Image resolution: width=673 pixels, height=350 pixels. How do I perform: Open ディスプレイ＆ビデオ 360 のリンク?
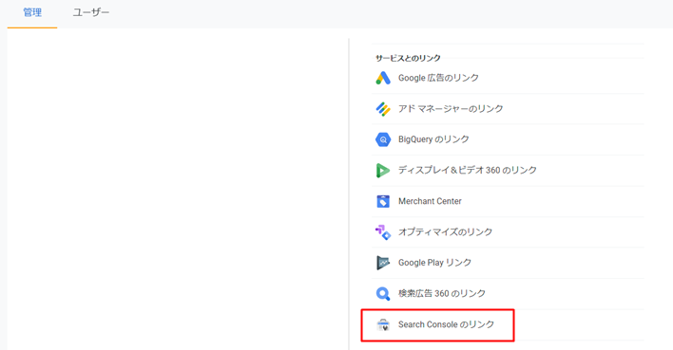coord(468,170)
